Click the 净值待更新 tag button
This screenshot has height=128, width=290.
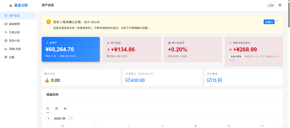(x=236, y=57)
